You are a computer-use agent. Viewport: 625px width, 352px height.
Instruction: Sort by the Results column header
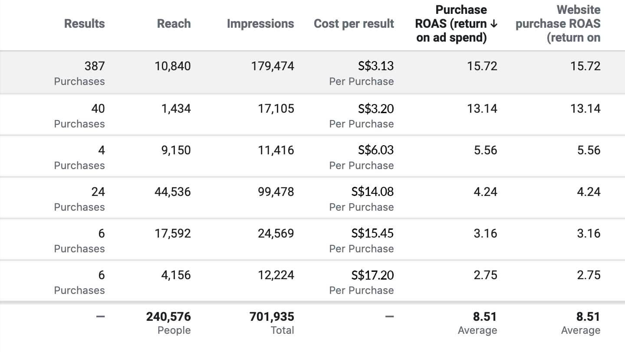pyautogui.click(x=85, y=23)
